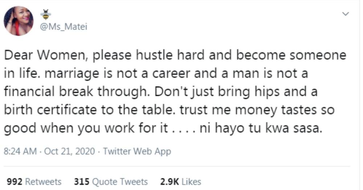Viewport: 363px width, 190px height.
Task: View the 2.9K Likes list
Action: 180,182
